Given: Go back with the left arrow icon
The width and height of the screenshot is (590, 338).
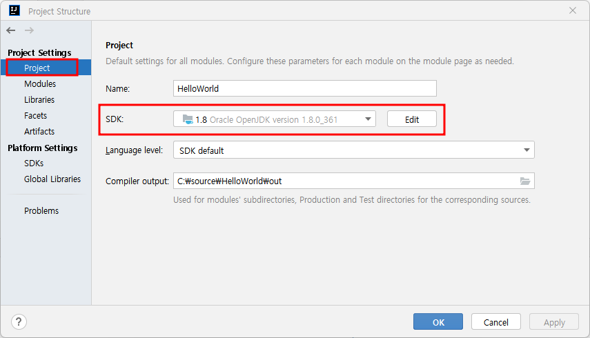Looking at the screenshot, I should point(11,30).
